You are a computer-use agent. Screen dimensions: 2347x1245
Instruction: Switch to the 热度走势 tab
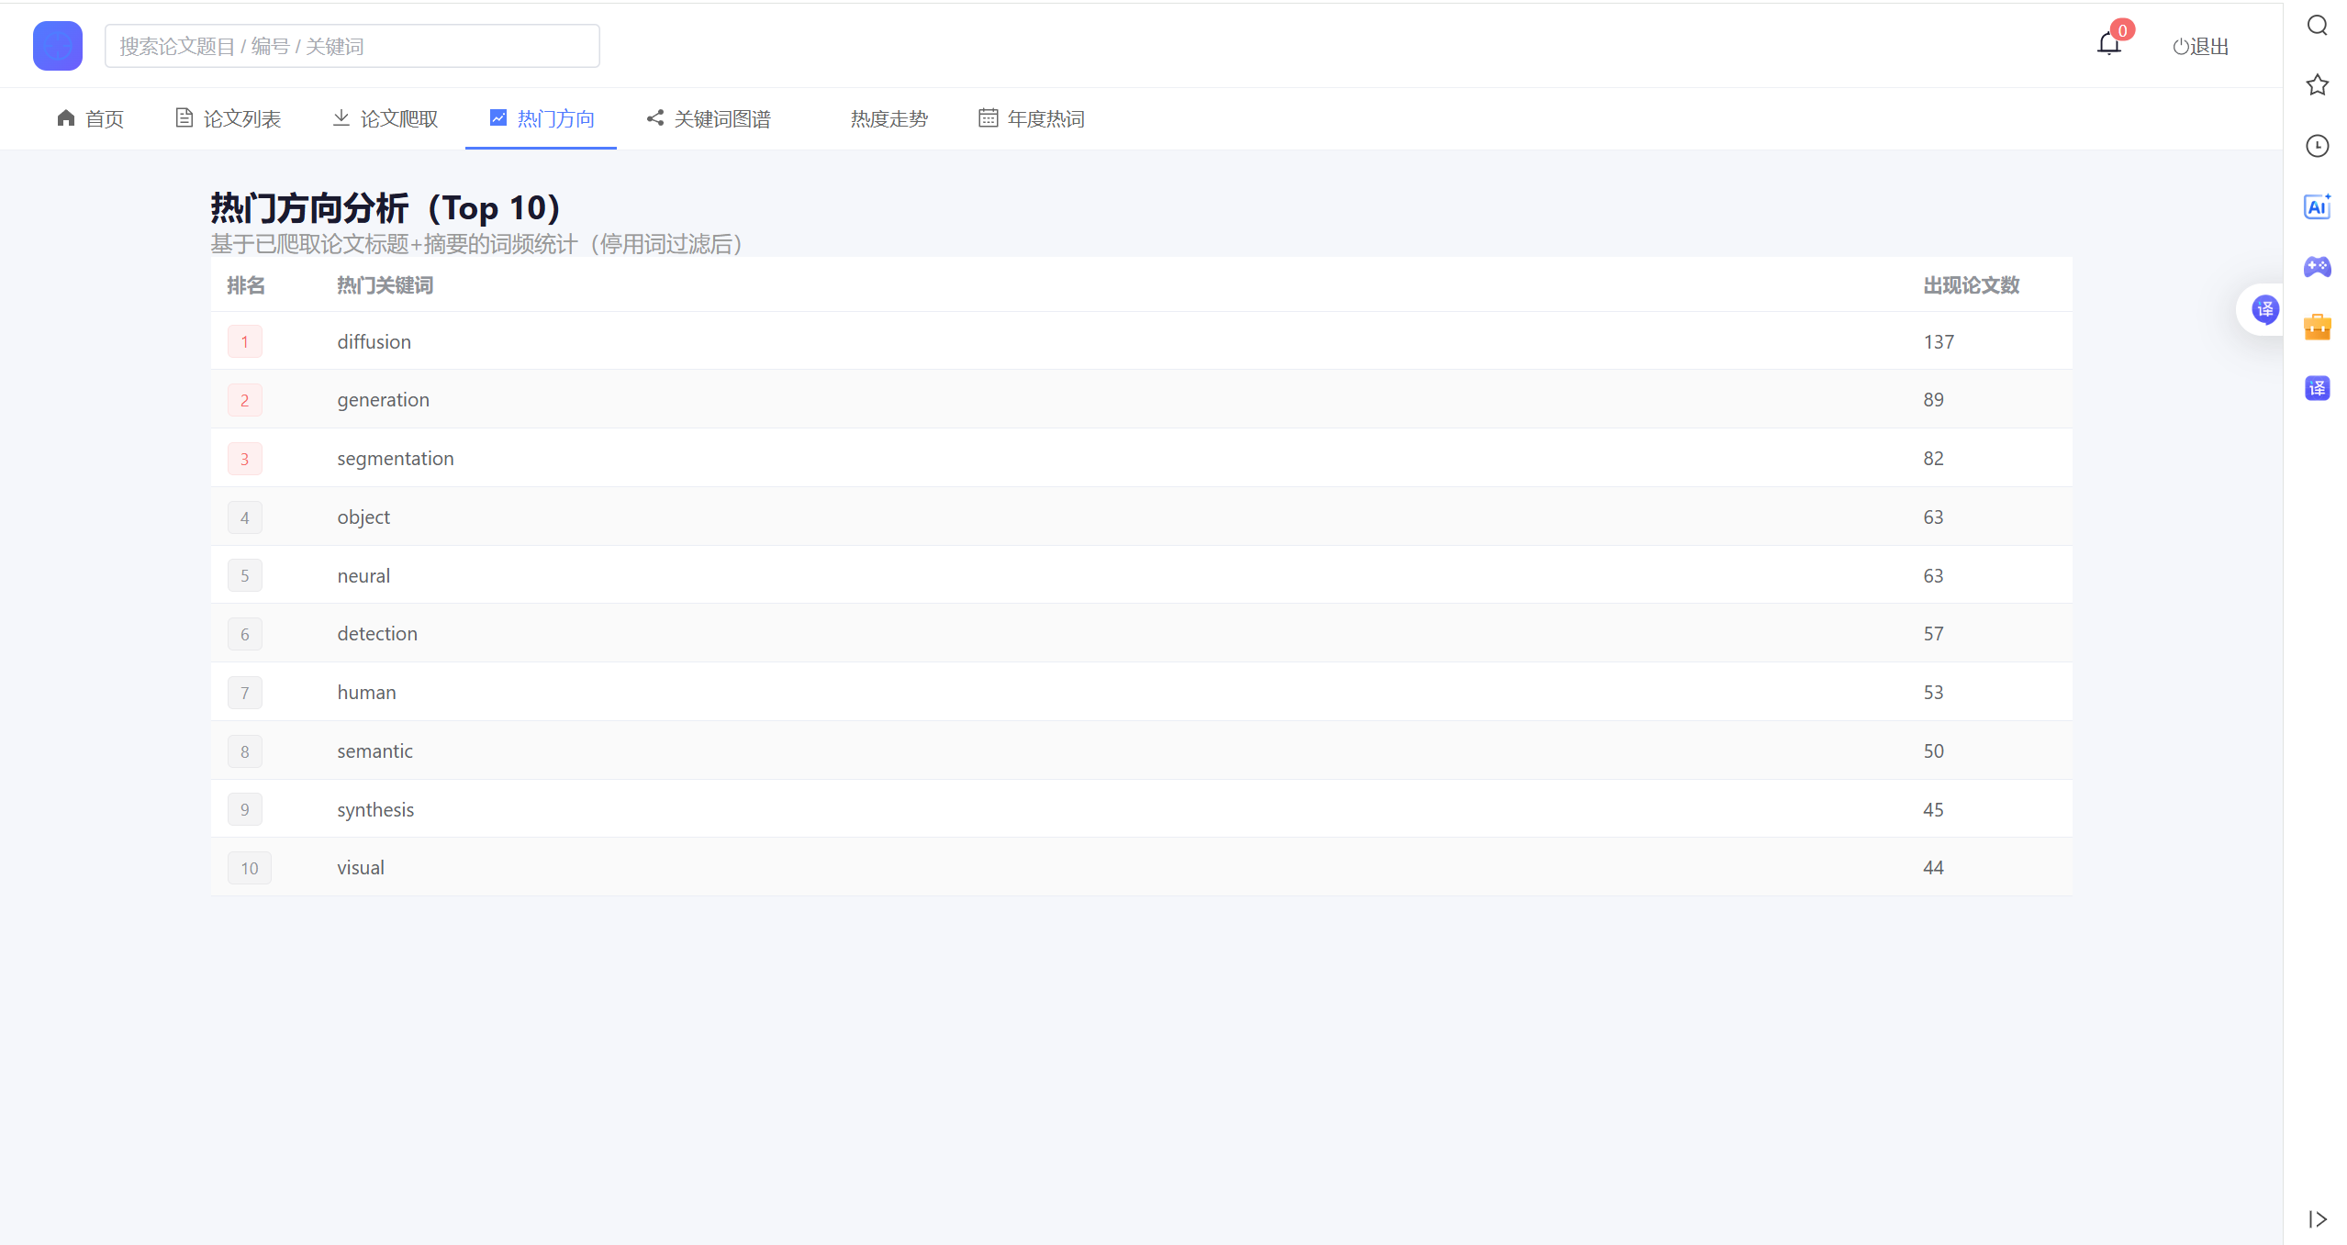point(889,118)
